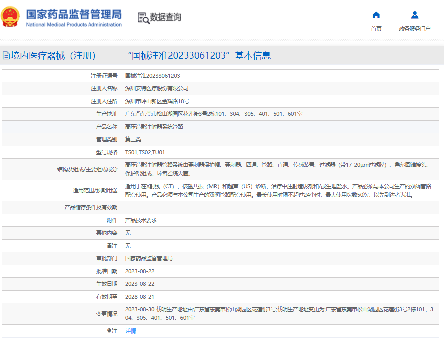Click the 附件 row label

tap(112, 220)
